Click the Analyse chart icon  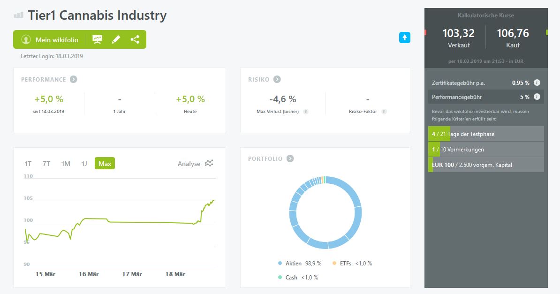tap(209, 163)
